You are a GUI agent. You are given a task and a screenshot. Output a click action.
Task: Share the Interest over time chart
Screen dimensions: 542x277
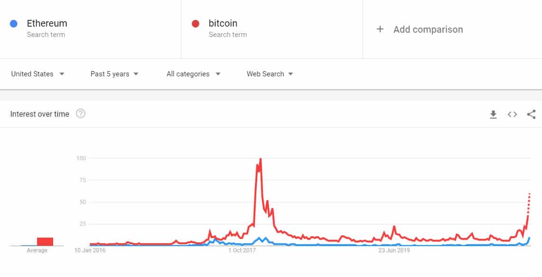[531, 114]
